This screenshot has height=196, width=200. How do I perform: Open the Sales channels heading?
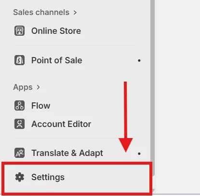(41, 13)
